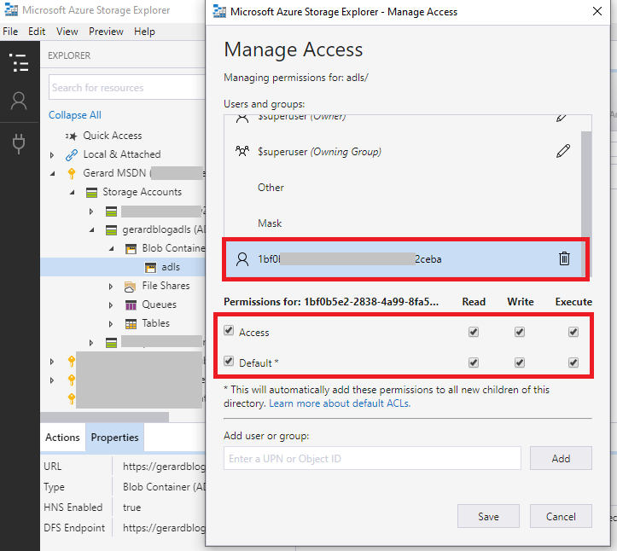Viewport: 617px width, 551px height.
Task: Toggle Read permission for Access
Action: tap(474, 332)
